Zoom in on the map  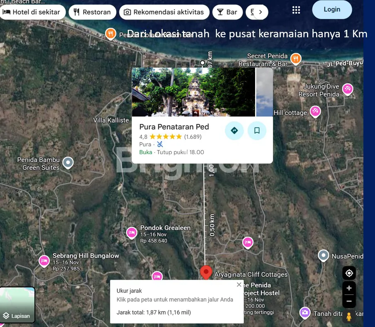pos(349,288)
